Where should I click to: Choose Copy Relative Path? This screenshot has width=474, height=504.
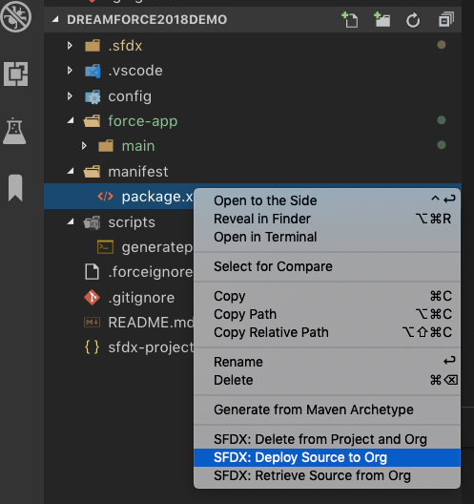click(x=327, y=332)
